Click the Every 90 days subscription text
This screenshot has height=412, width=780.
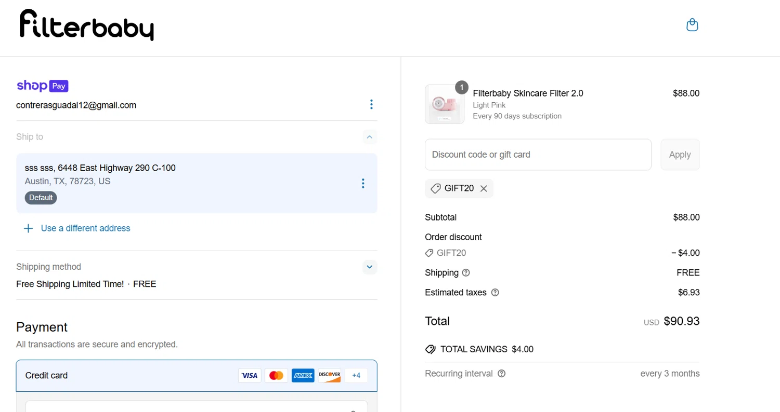(517, 116)
